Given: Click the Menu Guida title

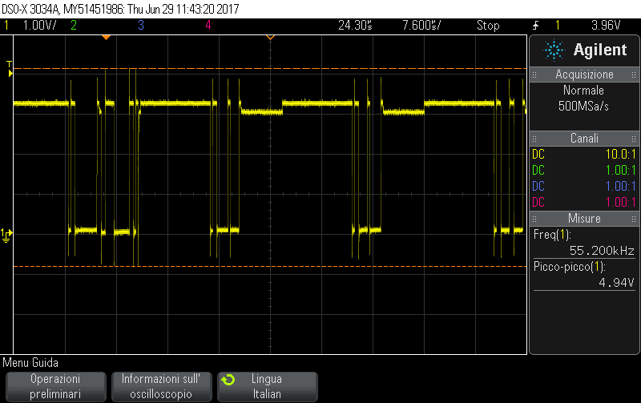Looking at the screenshot, I should click(x=30, y=363).
